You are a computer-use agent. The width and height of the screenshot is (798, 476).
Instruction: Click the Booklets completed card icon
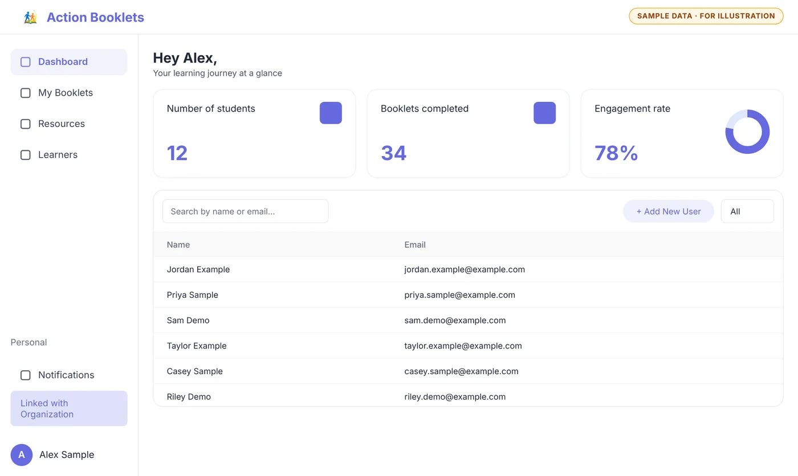[544, 113]
